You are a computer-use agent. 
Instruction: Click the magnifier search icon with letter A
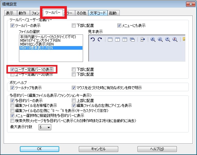tap(153, 40)
